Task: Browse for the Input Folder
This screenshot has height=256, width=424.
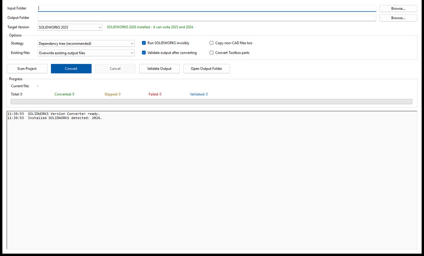Action: tap(398, 8)
